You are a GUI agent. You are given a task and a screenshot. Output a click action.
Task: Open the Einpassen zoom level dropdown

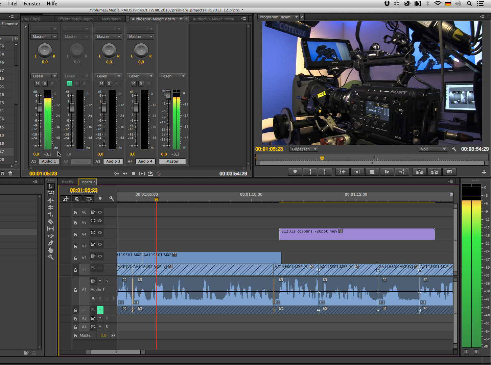(304, 149)
